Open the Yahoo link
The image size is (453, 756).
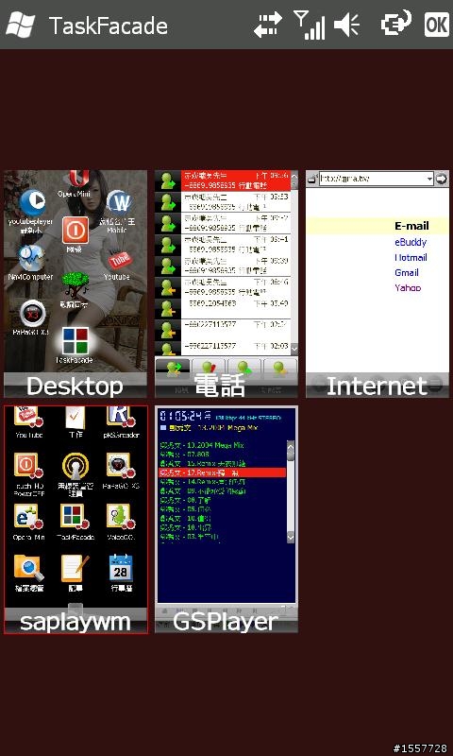[408, 288]
